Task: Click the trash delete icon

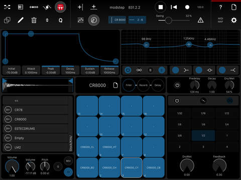Action: click(x=34, y=20)
